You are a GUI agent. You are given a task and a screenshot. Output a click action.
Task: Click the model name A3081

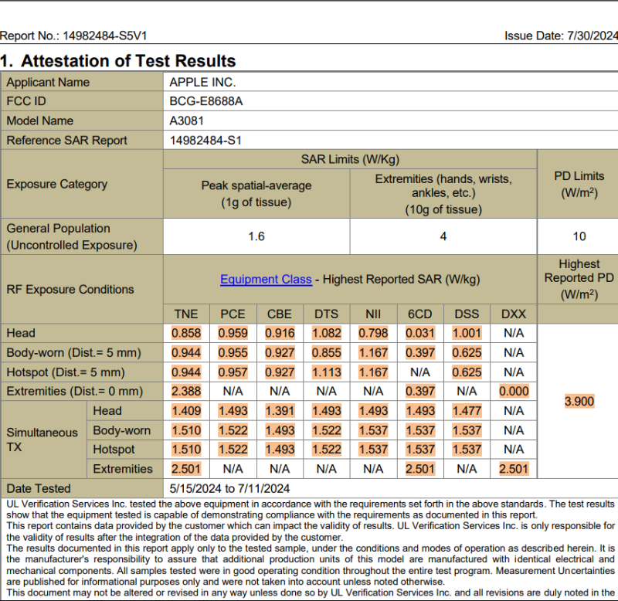pyautogui.click(x=188, y=121)
